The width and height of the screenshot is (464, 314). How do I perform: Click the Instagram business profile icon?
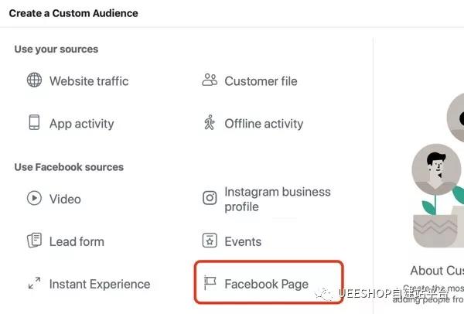click(210, 198)
